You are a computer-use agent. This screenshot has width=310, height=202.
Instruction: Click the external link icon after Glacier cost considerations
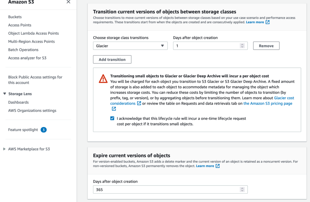(140, 103)
